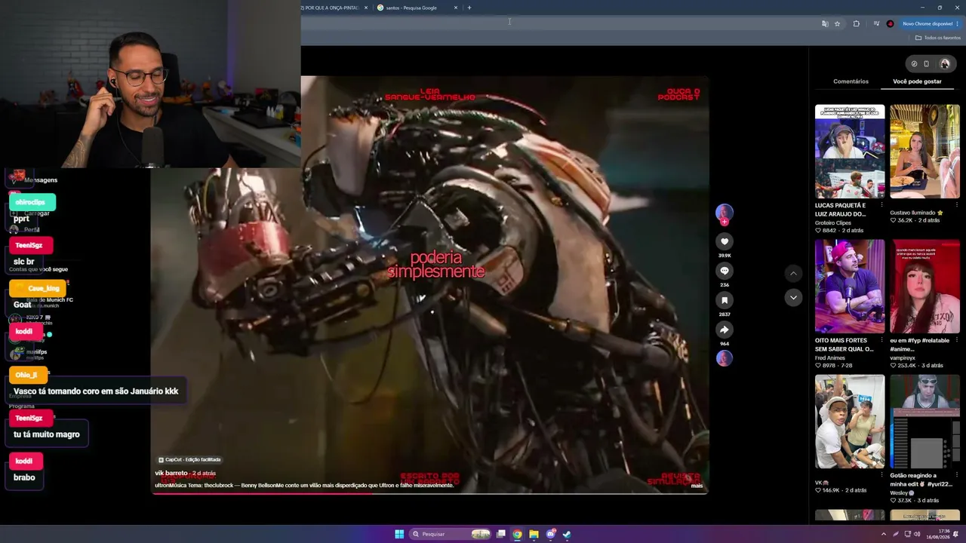
Task: Open 'eu em #fyp #relatable' thumbnail
Action: tap(924, 287)
